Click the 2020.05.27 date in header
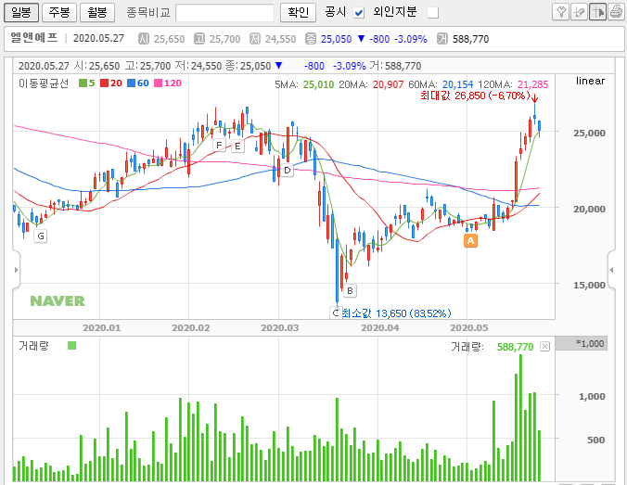This screenshot has height=485, width=627. point(98,38)
